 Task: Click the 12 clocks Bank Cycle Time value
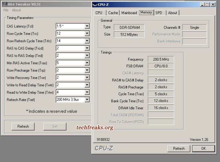point(161,101)
